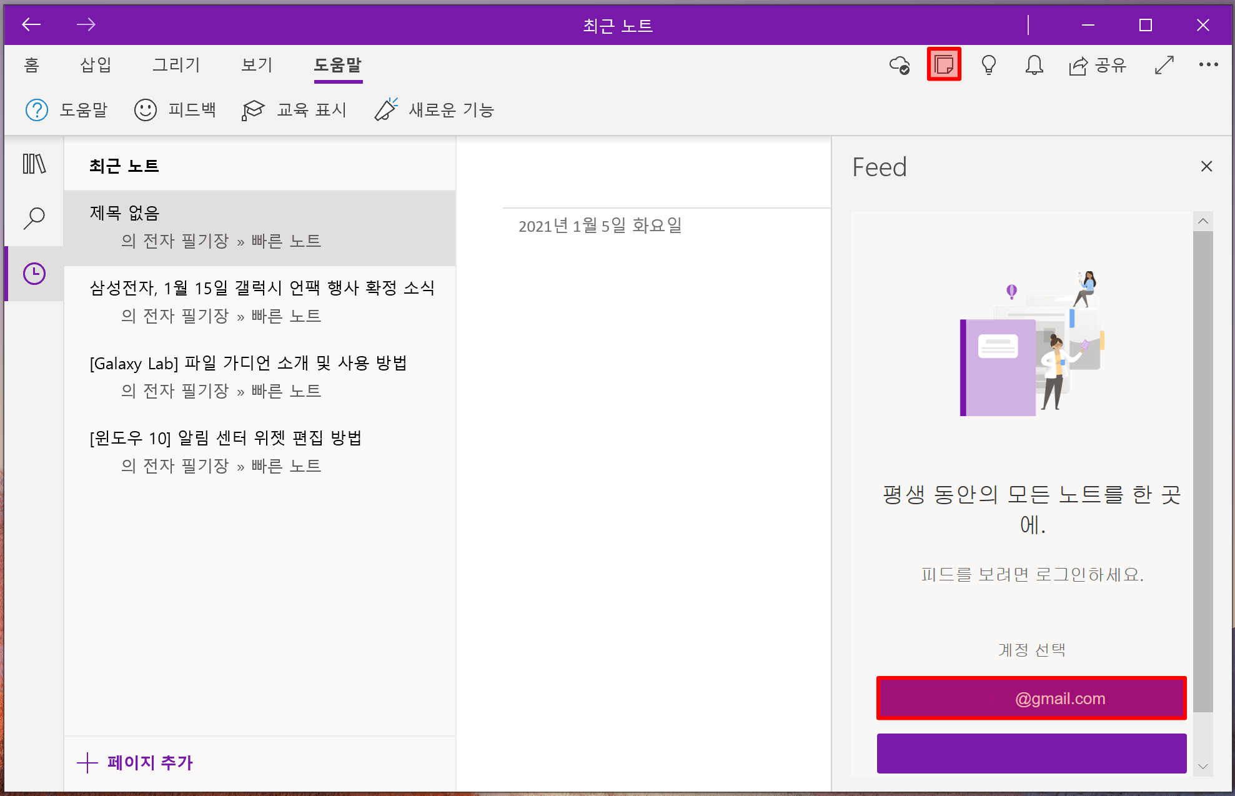Image resolution: width=1235 pixels, height=796 pixels.
Task: Click Feed panel scrollbar down arrow
Action: coord(1203,766)
